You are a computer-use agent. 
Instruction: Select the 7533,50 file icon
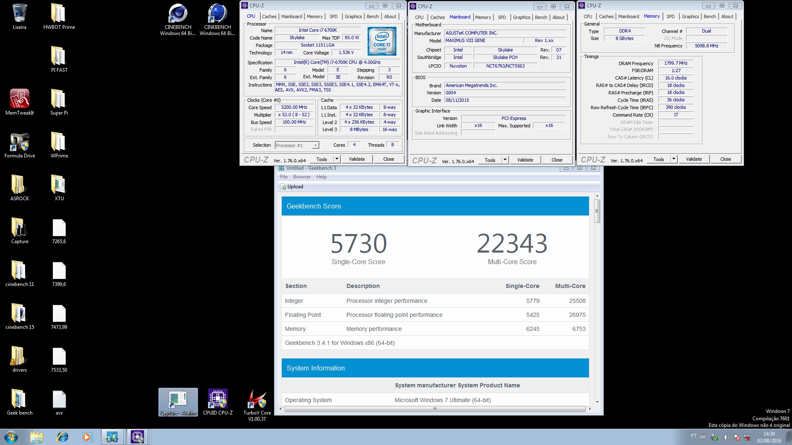point(59,359)
